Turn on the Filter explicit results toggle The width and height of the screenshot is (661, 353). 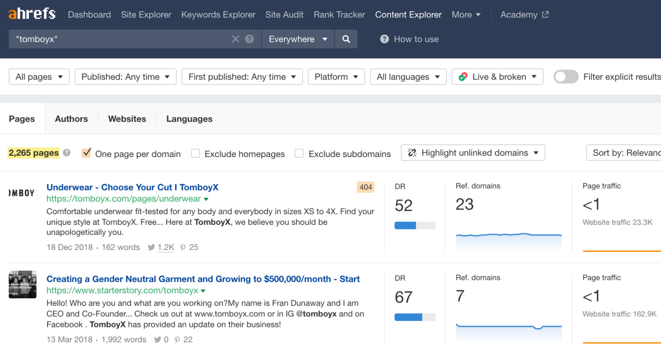point(565,77)
